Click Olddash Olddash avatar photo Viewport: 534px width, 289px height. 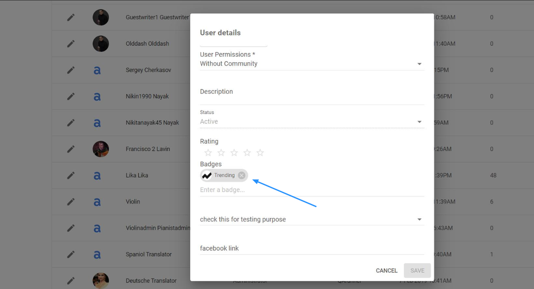click(x=101, y=44)
